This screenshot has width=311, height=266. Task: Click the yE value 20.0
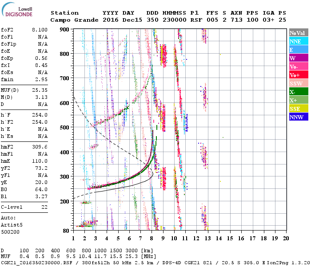click(x=41, y=183)
